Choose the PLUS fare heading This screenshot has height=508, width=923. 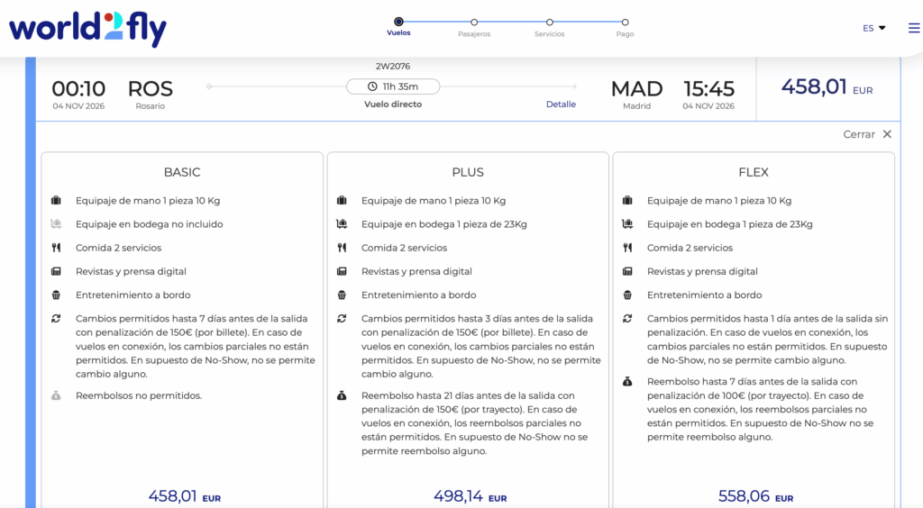point(468,172)
